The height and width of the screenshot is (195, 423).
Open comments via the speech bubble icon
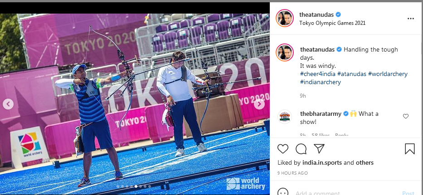click(301, 149)
